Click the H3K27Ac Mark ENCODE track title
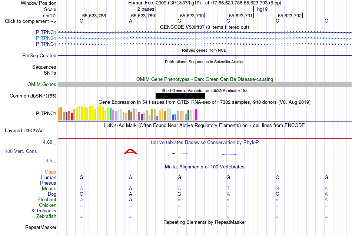Screen dimensions: 352x236 pyautogui.click(x=205, y=125)
